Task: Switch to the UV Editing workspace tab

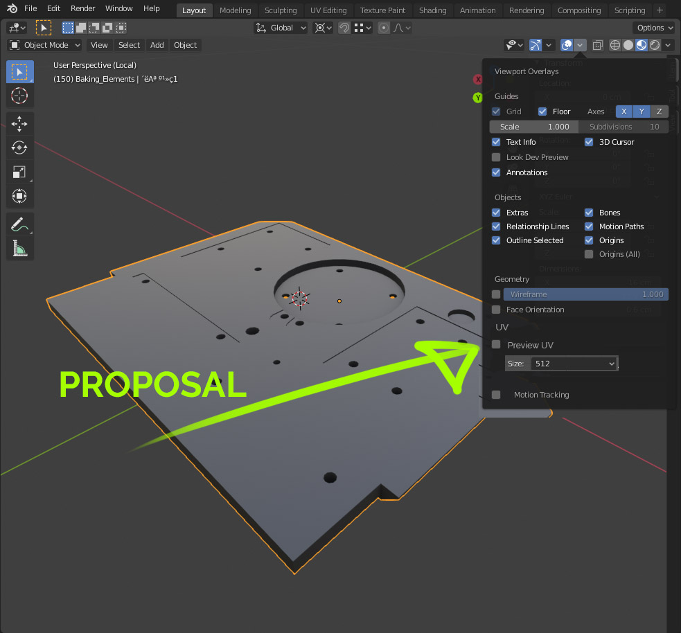Action: coord(328,10)
